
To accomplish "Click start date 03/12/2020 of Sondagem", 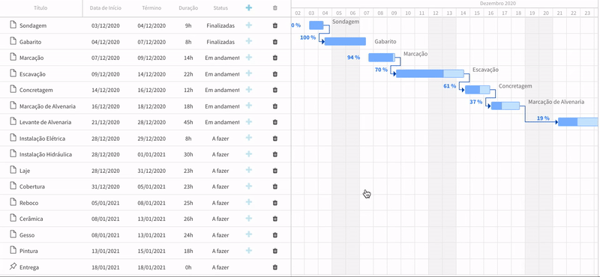I will (x=106, y=25).
